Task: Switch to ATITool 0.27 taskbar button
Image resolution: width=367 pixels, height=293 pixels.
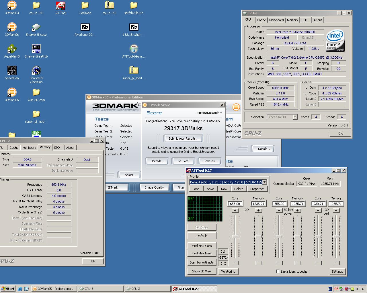Action: click(x=195, y=289)
